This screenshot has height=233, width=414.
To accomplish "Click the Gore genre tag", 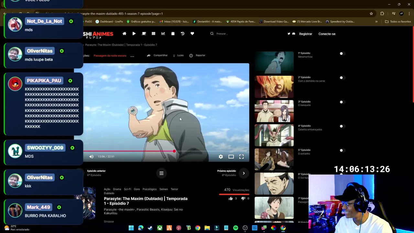I will pyautogui.click(x=137, y=189).
